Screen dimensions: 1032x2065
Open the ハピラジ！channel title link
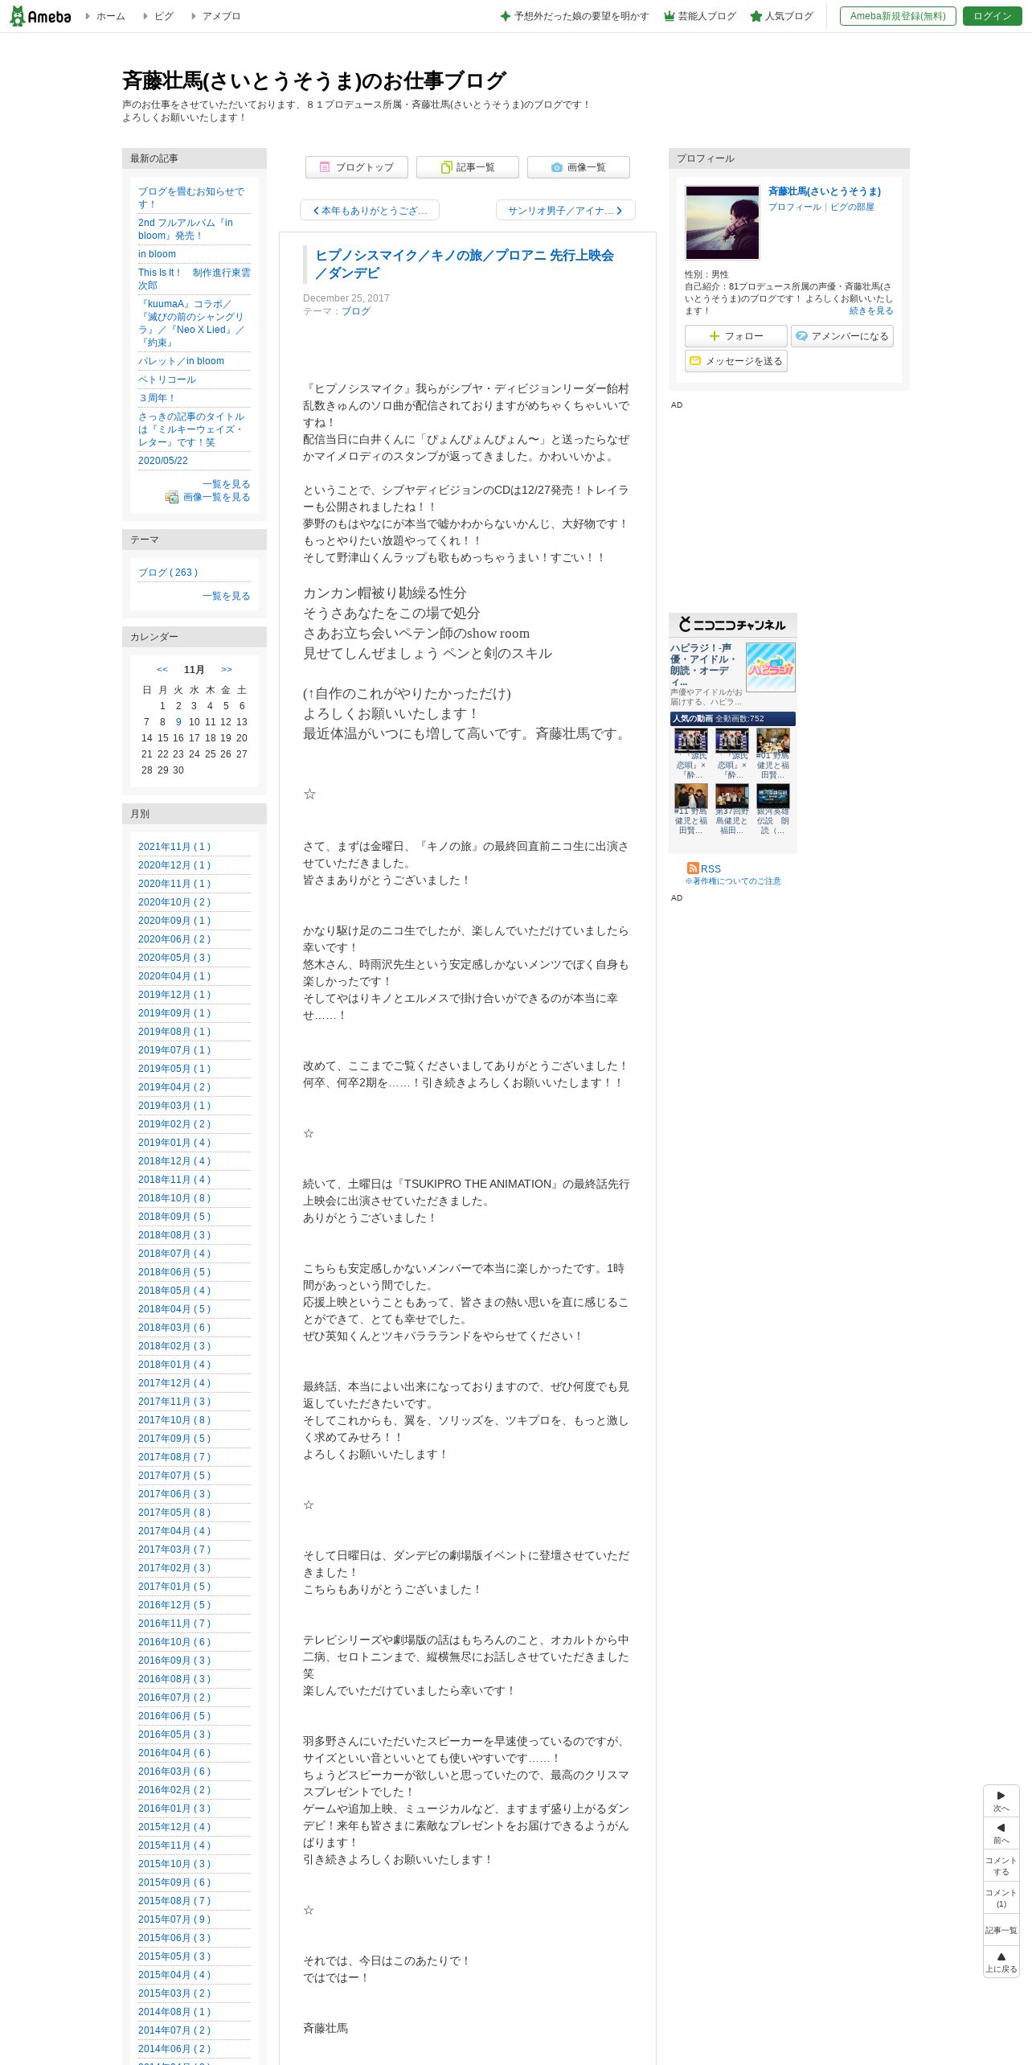click(704, 664)
